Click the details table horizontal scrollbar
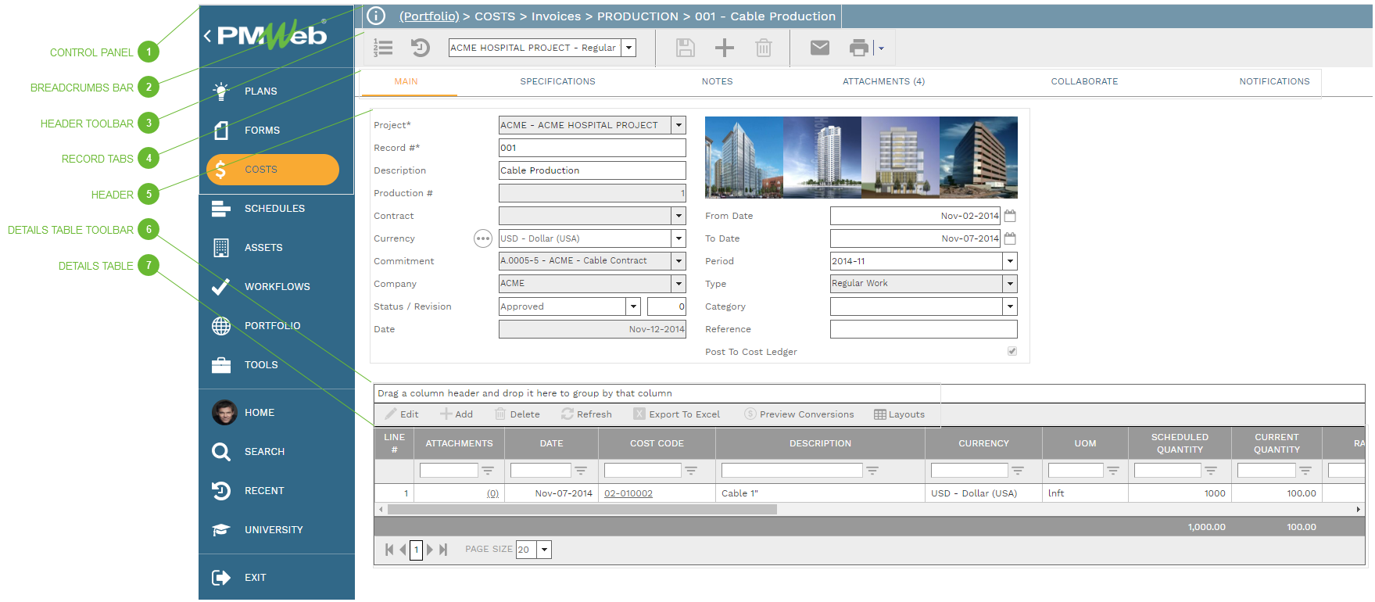The image size is (1375, 602). (x=582, y=510)
